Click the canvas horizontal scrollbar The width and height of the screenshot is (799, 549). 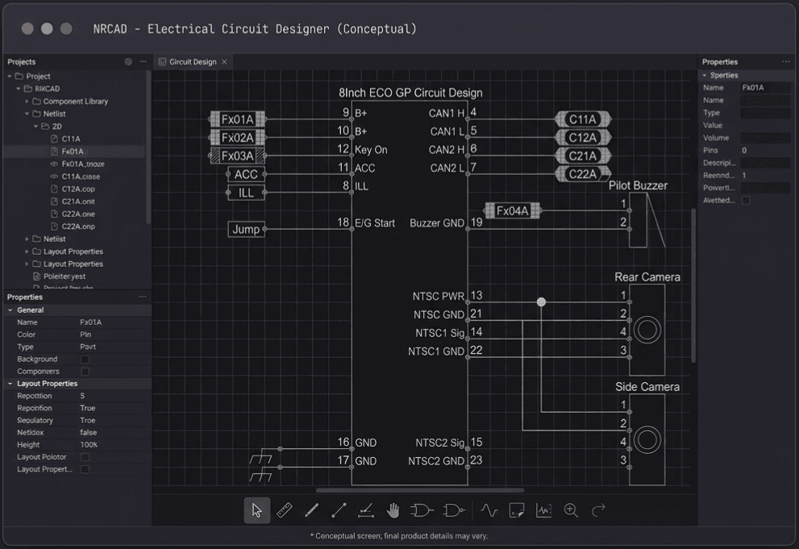[x=419, y=490]
